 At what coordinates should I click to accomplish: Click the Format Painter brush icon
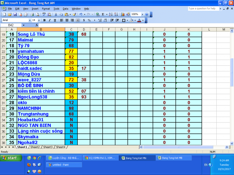(74, 14)
